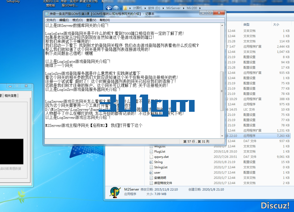The image size is (294, 212).
Task: Select the 文本文档 row of 1,047 KB
Action: pyautogui.click(x=259, y=52)
